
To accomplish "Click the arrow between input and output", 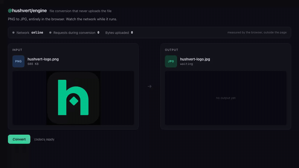I will (149, 86).
